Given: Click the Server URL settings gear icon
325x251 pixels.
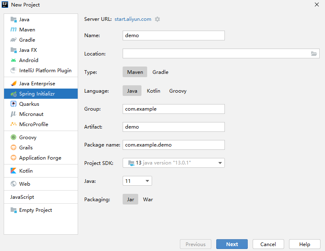Looking at the screenshot, I should (x=157, y=19).
